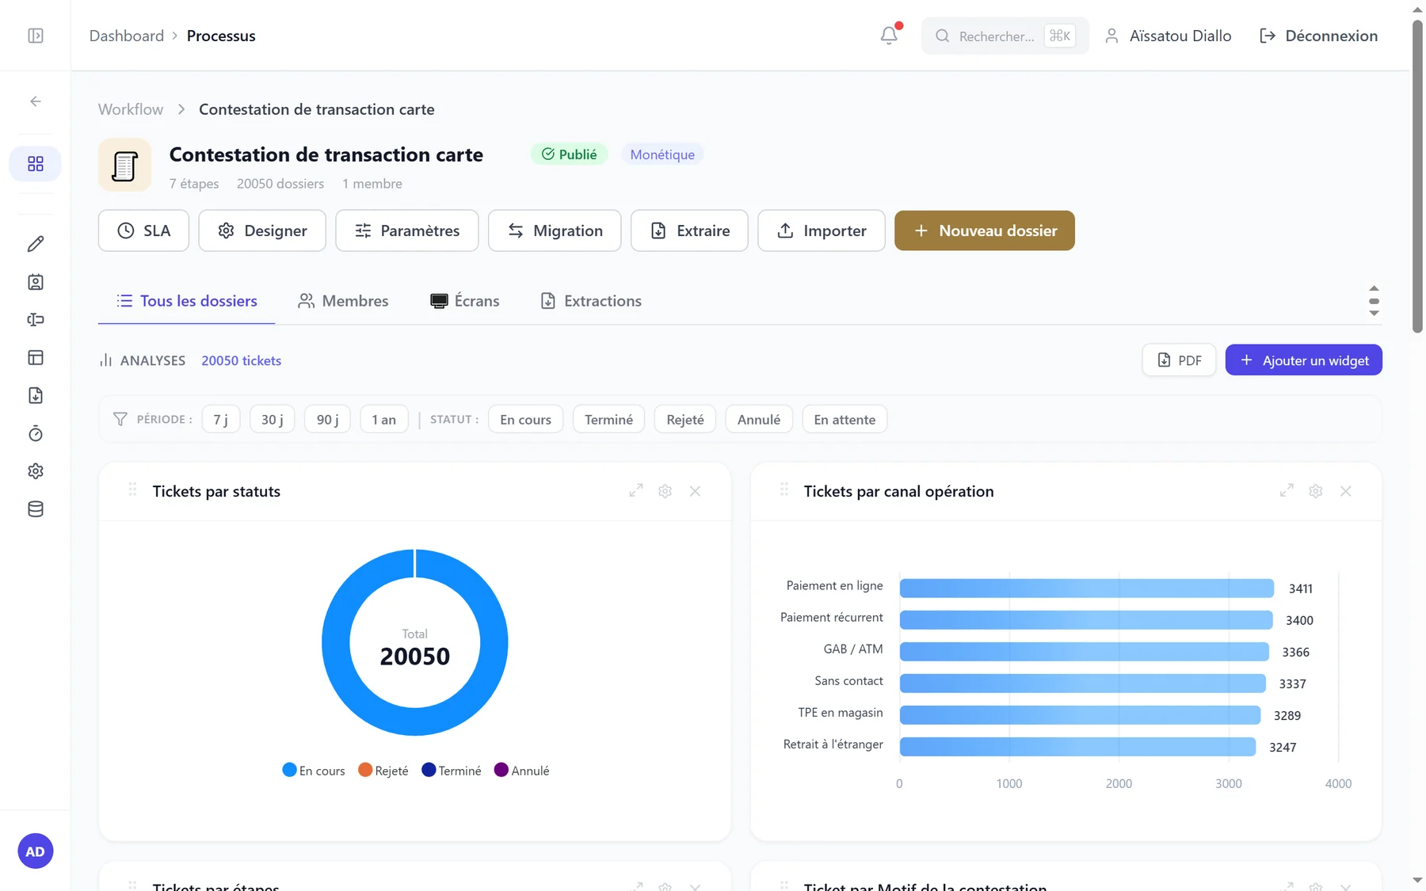Open the contact badge icon in sidebar
Screen dimensions: 1426x891
[36, 282]
